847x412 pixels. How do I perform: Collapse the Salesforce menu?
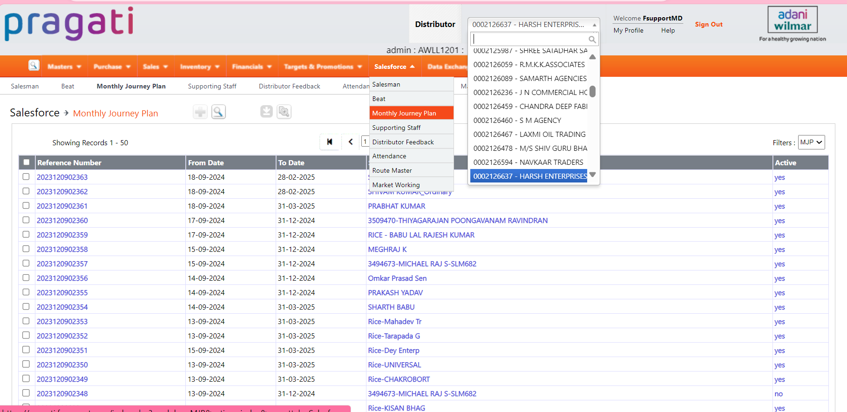click(x=395, y=67)
